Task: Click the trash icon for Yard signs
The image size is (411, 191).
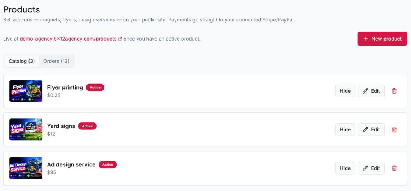Action: point(394,129)
